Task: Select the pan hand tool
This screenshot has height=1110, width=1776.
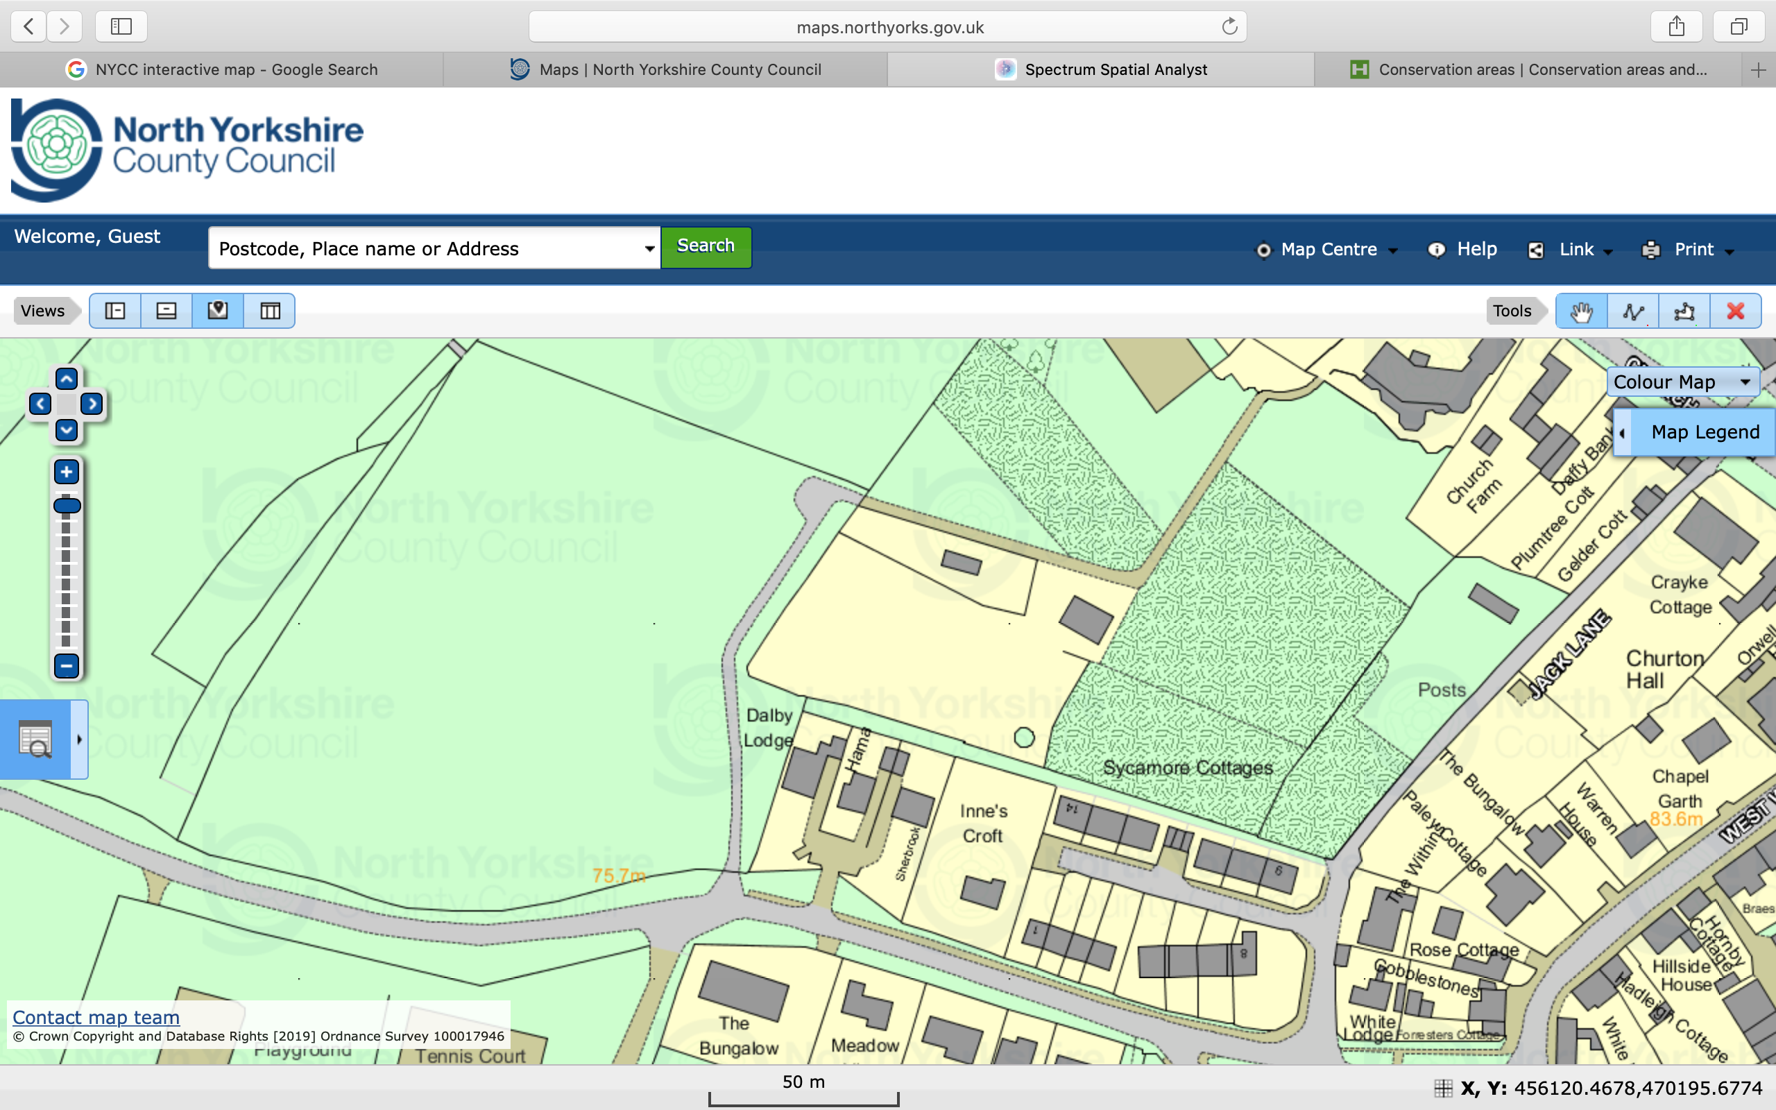Action: (1581, 311)
